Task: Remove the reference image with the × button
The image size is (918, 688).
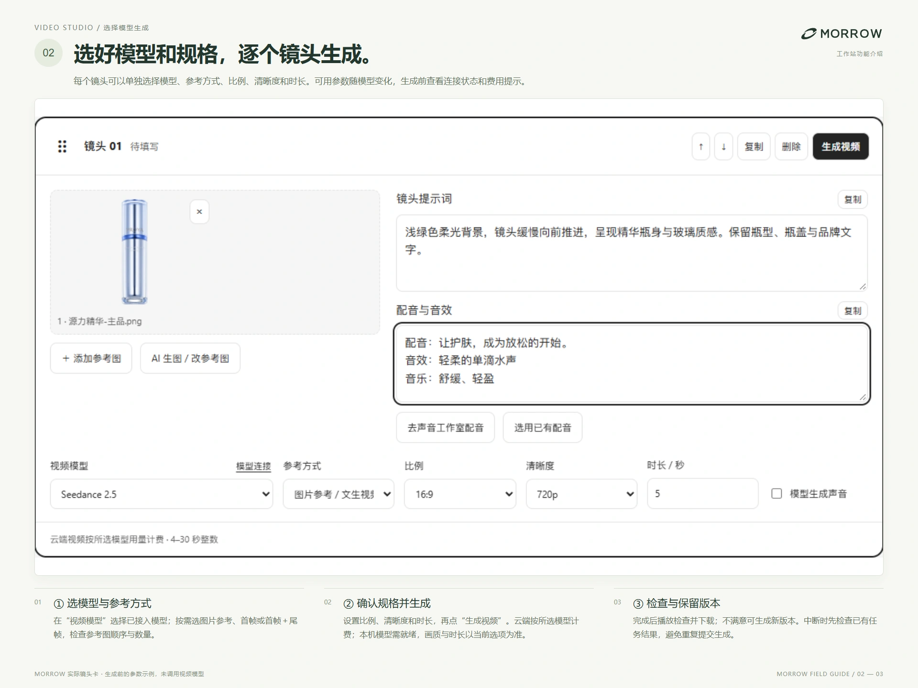Action: point(199,212)
